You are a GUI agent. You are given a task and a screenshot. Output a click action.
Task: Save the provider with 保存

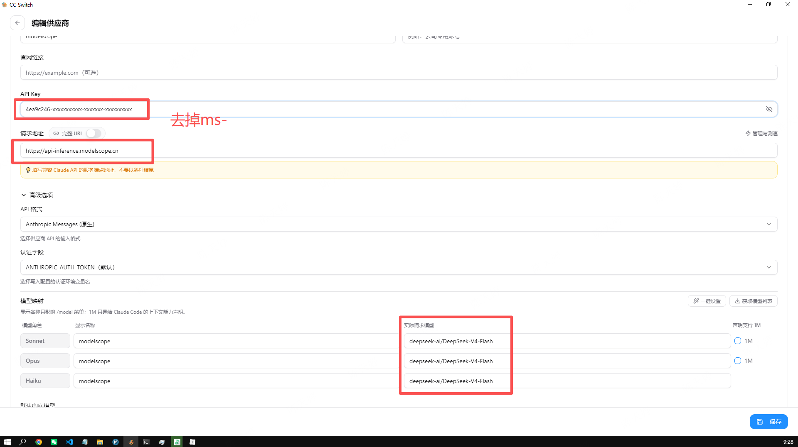point(768,422)
